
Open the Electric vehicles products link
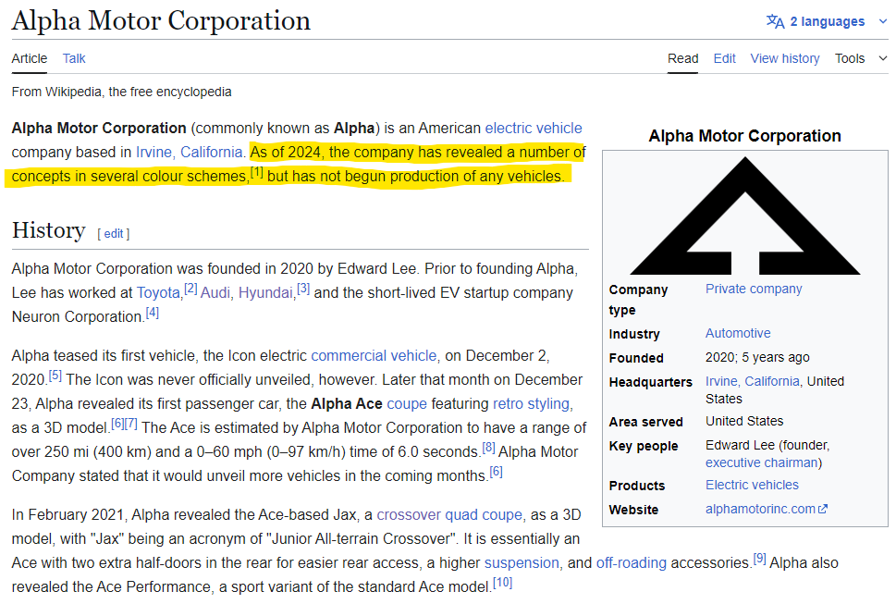coord(752,486)
